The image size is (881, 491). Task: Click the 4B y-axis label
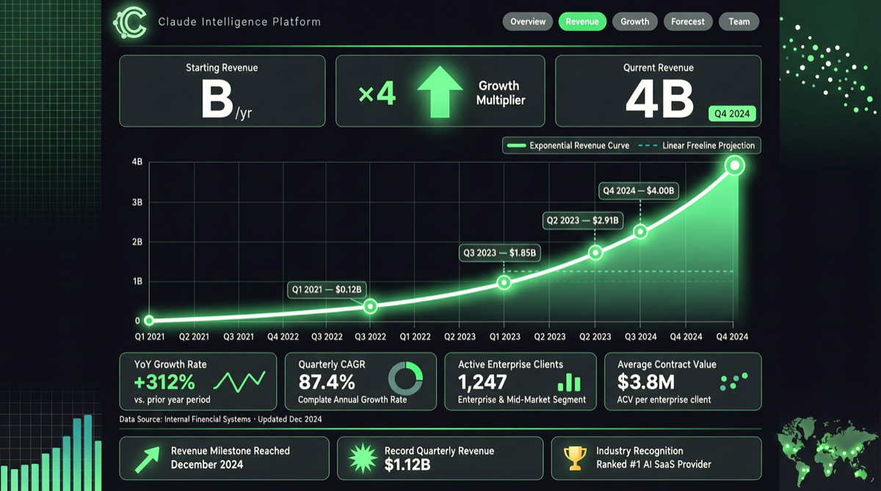point(137,161)
